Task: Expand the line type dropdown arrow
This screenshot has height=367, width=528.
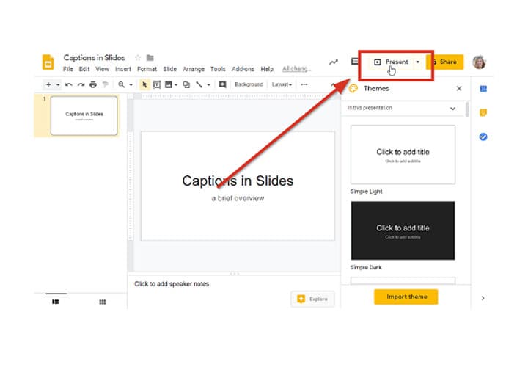Action: tap(208, 84)
